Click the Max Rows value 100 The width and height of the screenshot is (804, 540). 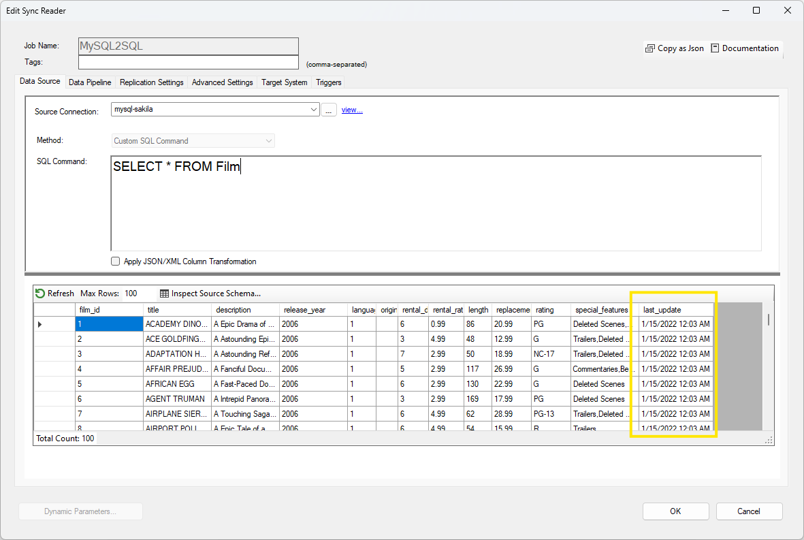click(x=131, y=293)
